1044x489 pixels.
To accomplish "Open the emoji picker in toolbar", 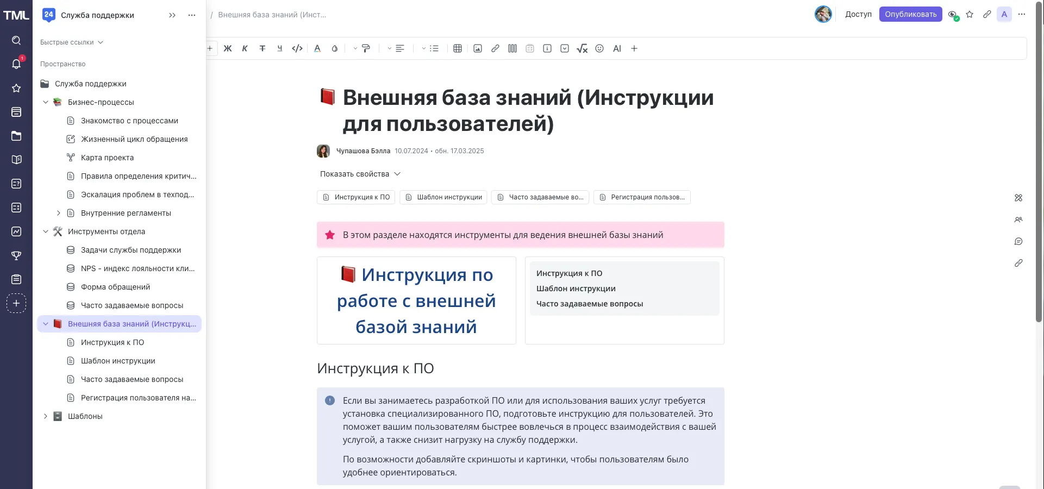I will click(x=599, y=48).
